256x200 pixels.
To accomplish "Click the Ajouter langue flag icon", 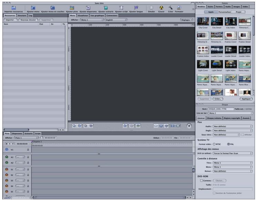I will click(x=136, y=8).
